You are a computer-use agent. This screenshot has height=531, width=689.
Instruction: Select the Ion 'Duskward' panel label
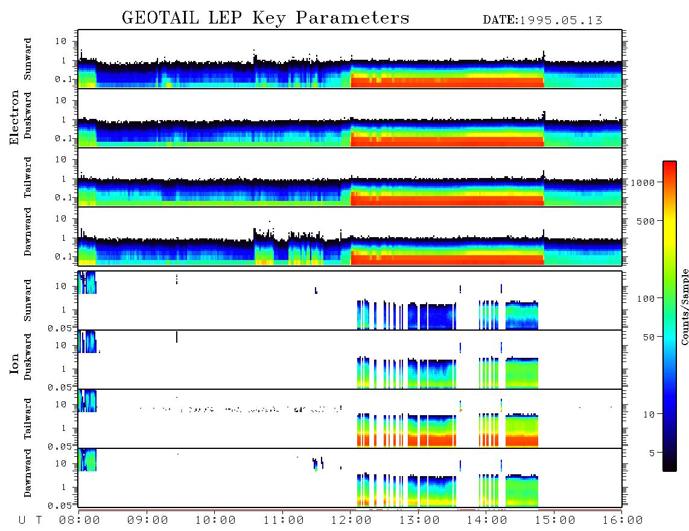coord(27,357)
